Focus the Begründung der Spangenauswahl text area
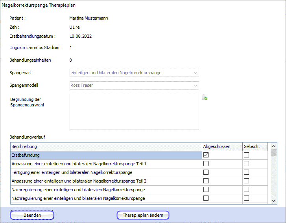This screenshot has width=286, height=223. pyautogui.click(x=134, y=111)
